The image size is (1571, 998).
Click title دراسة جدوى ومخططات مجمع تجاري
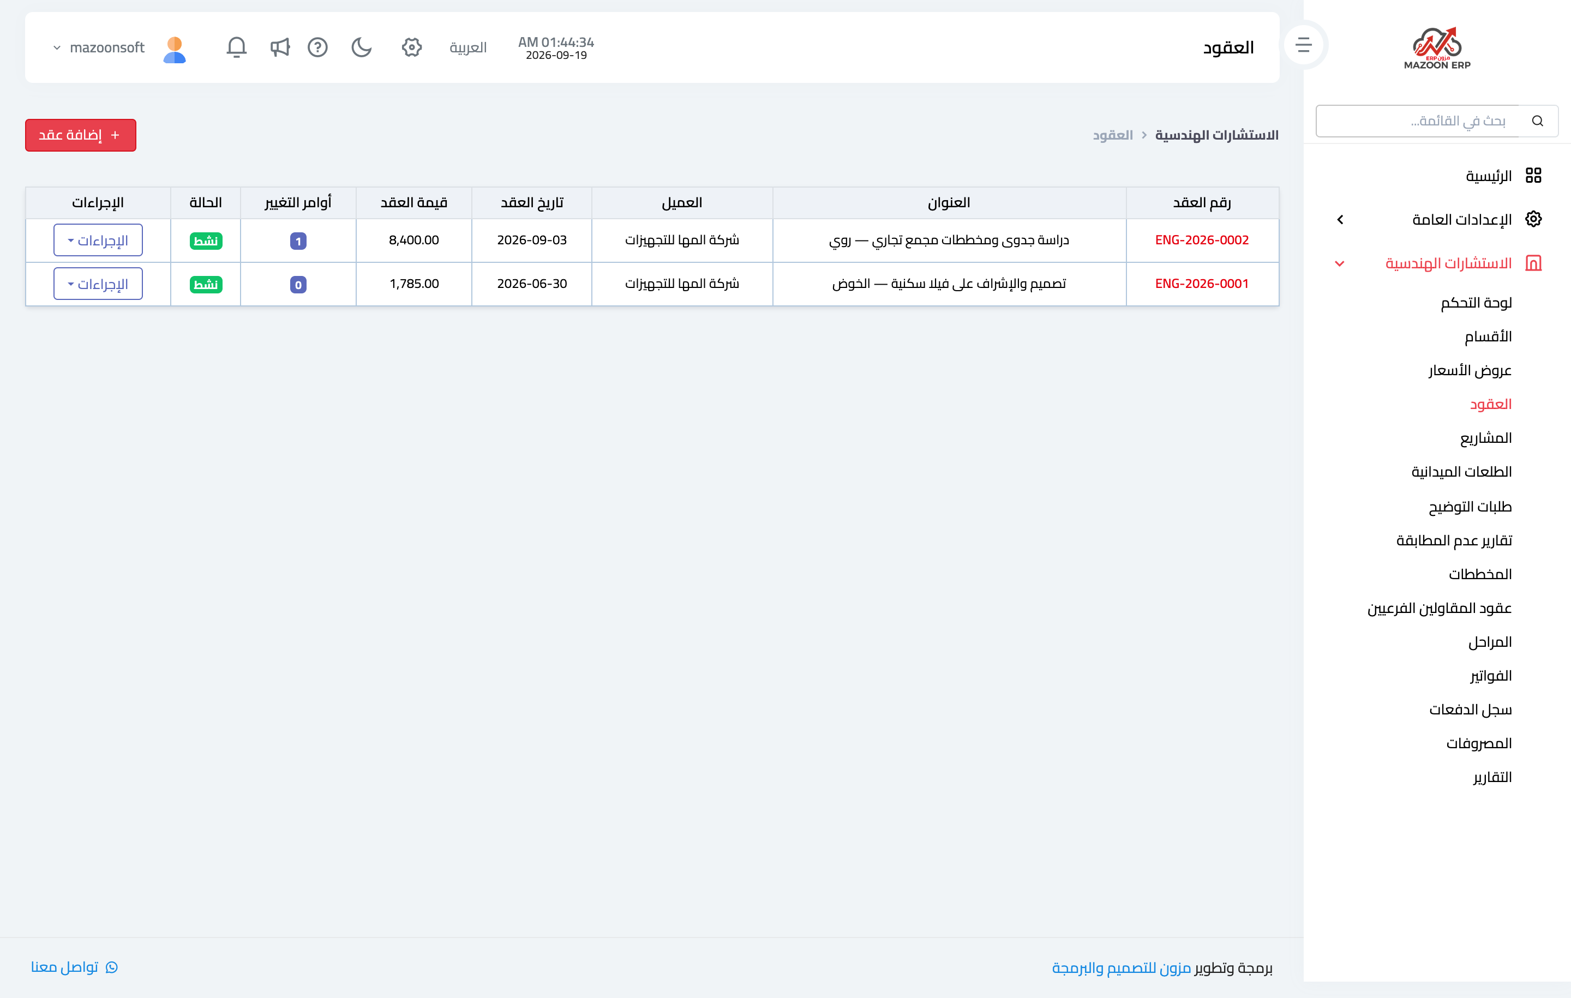click(949, 240)
